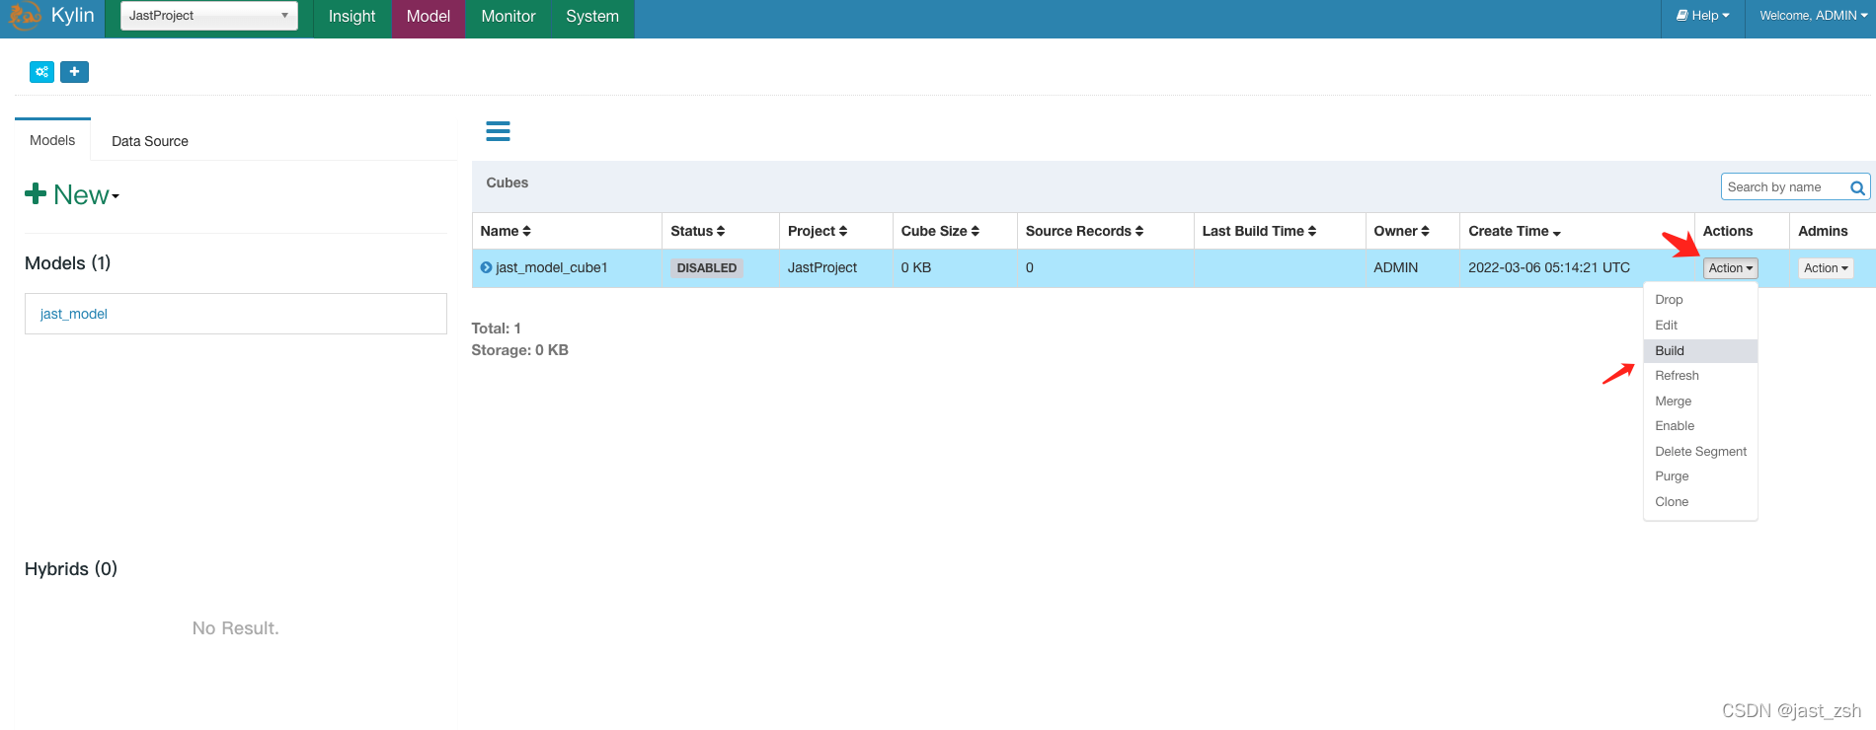Screen dimensions: 1876x730
Task: Click the JastProject project cell
Action: tap(822, 267)
